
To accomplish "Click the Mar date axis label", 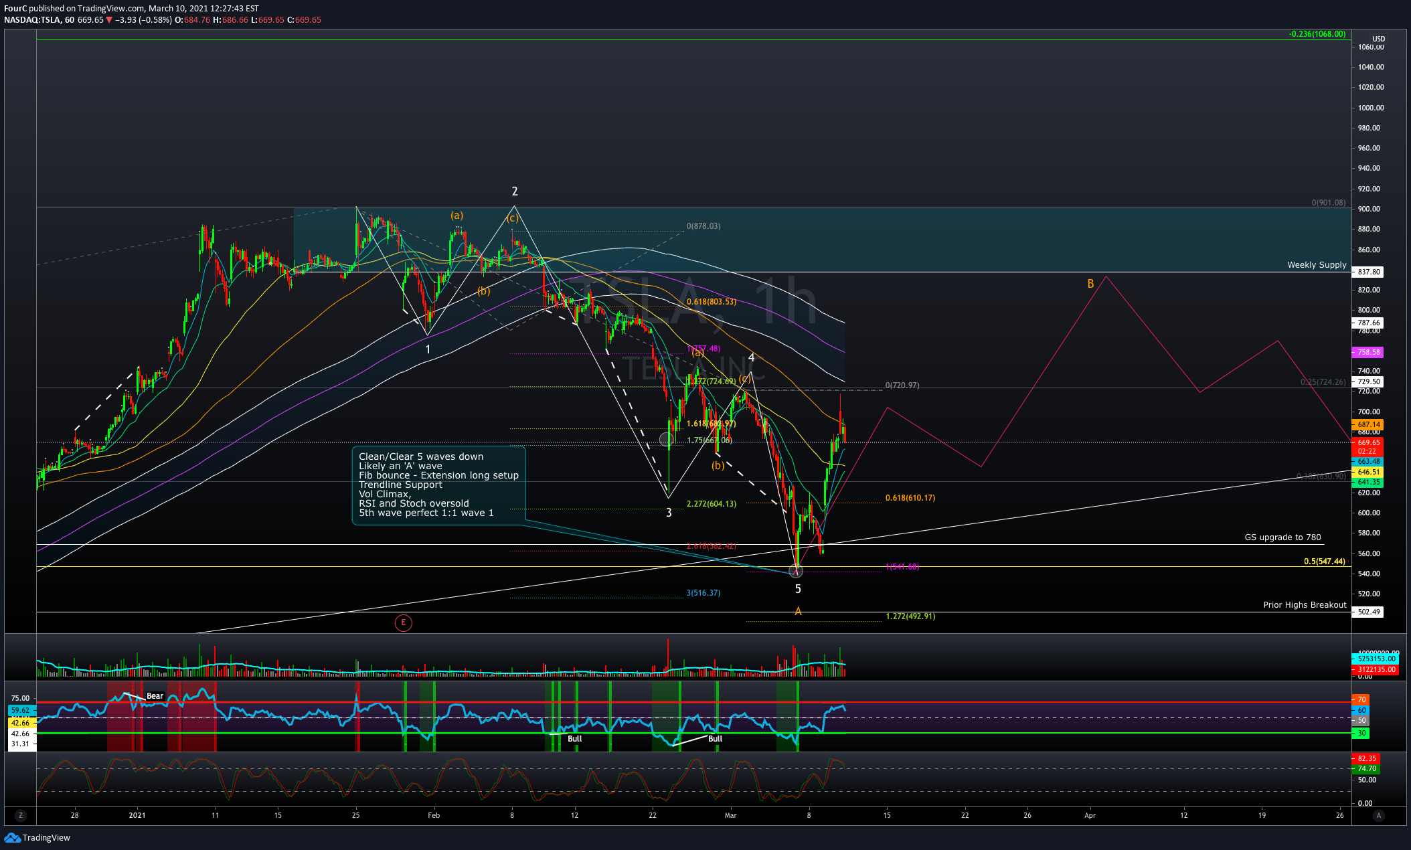I will click(730, 815).
